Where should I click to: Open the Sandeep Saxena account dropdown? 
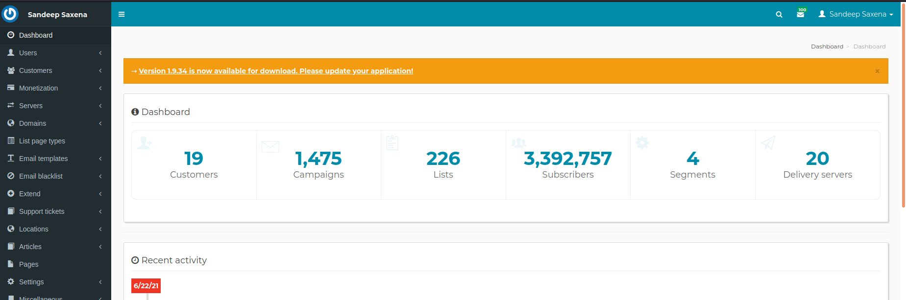(856, 14)
